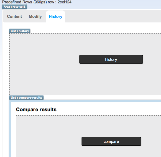
Task: Click the gray tab bar beside History
Action: click(113, 16)
